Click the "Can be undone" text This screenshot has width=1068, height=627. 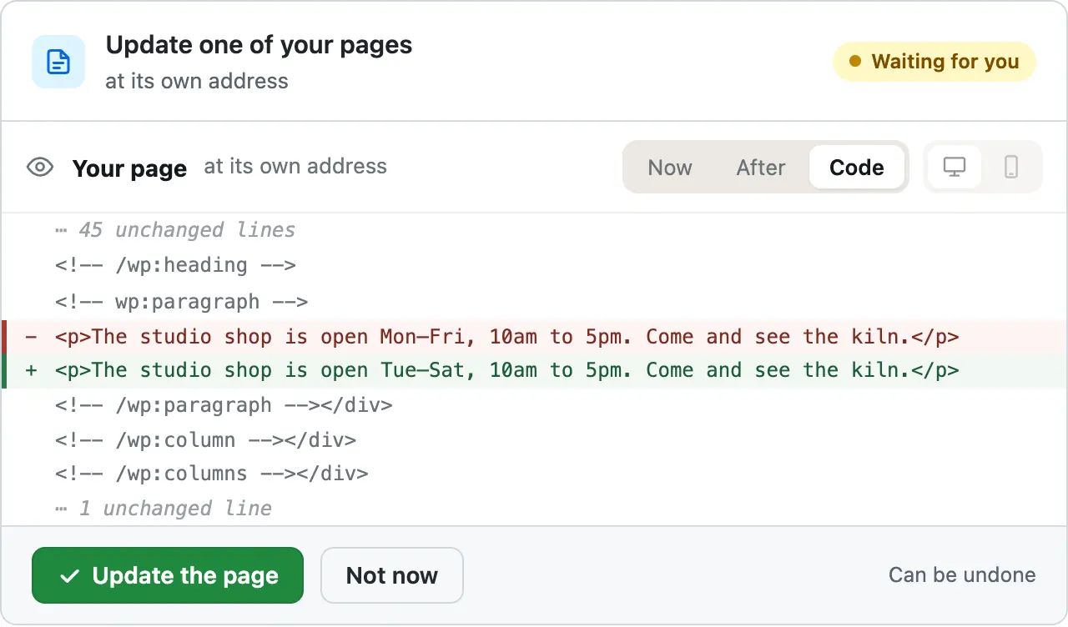(962, 574)
